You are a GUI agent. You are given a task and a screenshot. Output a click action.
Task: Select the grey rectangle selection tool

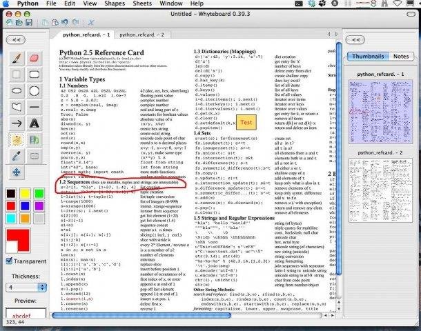pyautogui.click(x=34, y=156)
